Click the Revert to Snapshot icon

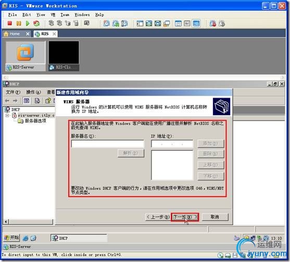click(116, 23)
